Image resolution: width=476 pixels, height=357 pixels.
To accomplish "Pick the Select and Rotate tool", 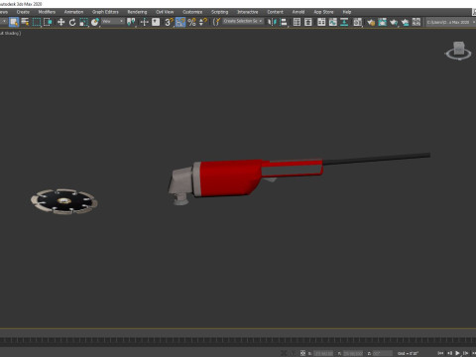I will tap(72, 22).
